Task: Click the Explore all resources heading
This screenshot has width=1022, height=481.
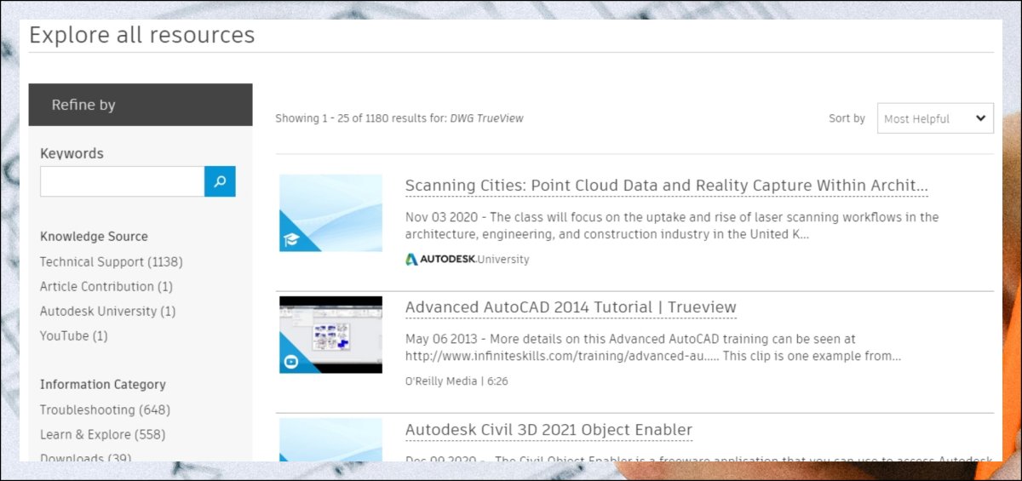Action: point(142,35)
